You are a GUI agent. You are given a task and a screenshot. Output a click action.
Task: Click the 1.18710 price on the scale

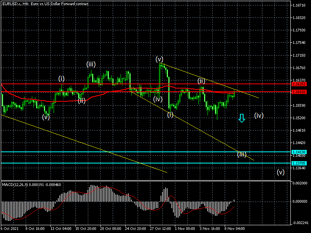pos(299,5)
